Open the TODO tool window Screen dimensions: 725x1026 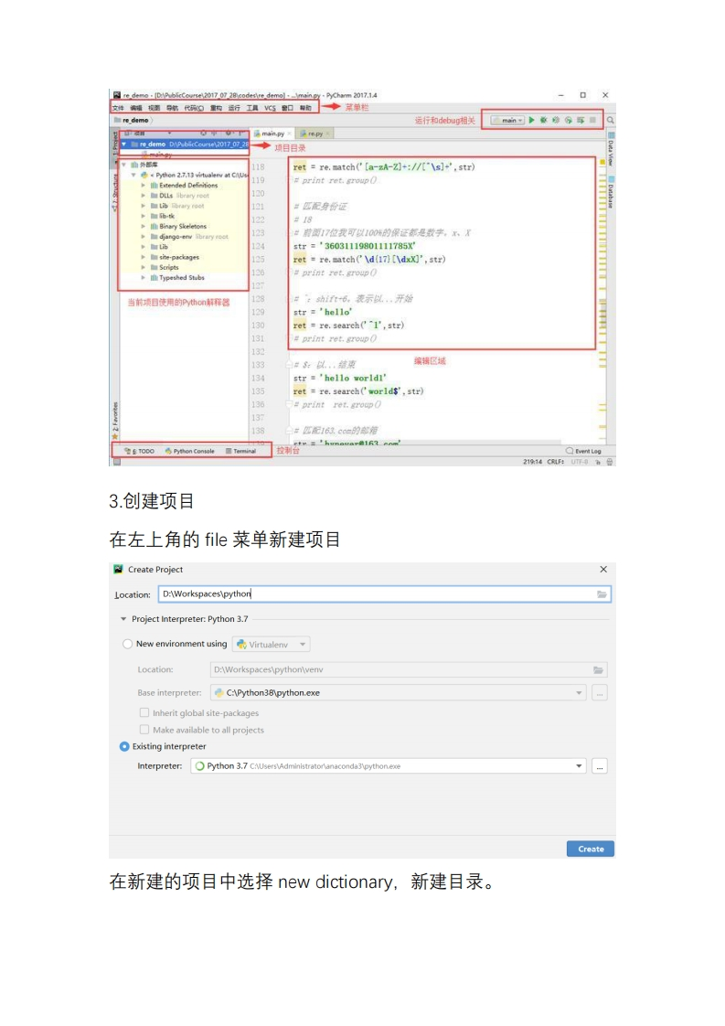[x=139, y=452]
